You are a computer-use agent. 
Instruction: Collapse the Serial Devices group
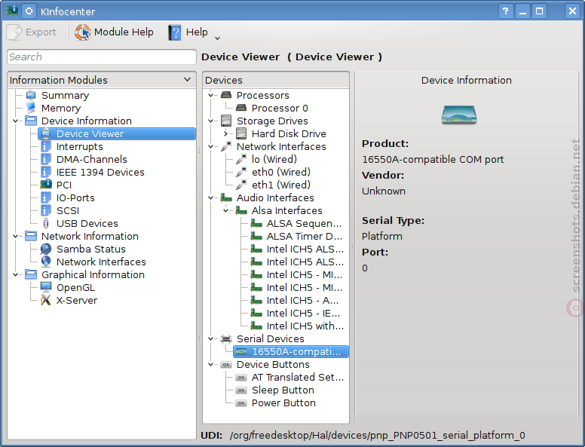(x=211, y=338)
